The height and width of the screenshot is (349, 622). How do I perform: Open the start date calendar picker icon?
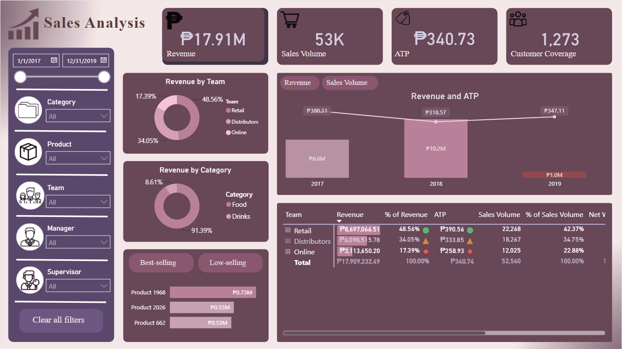pyautogui.click(x=54, y=60)
